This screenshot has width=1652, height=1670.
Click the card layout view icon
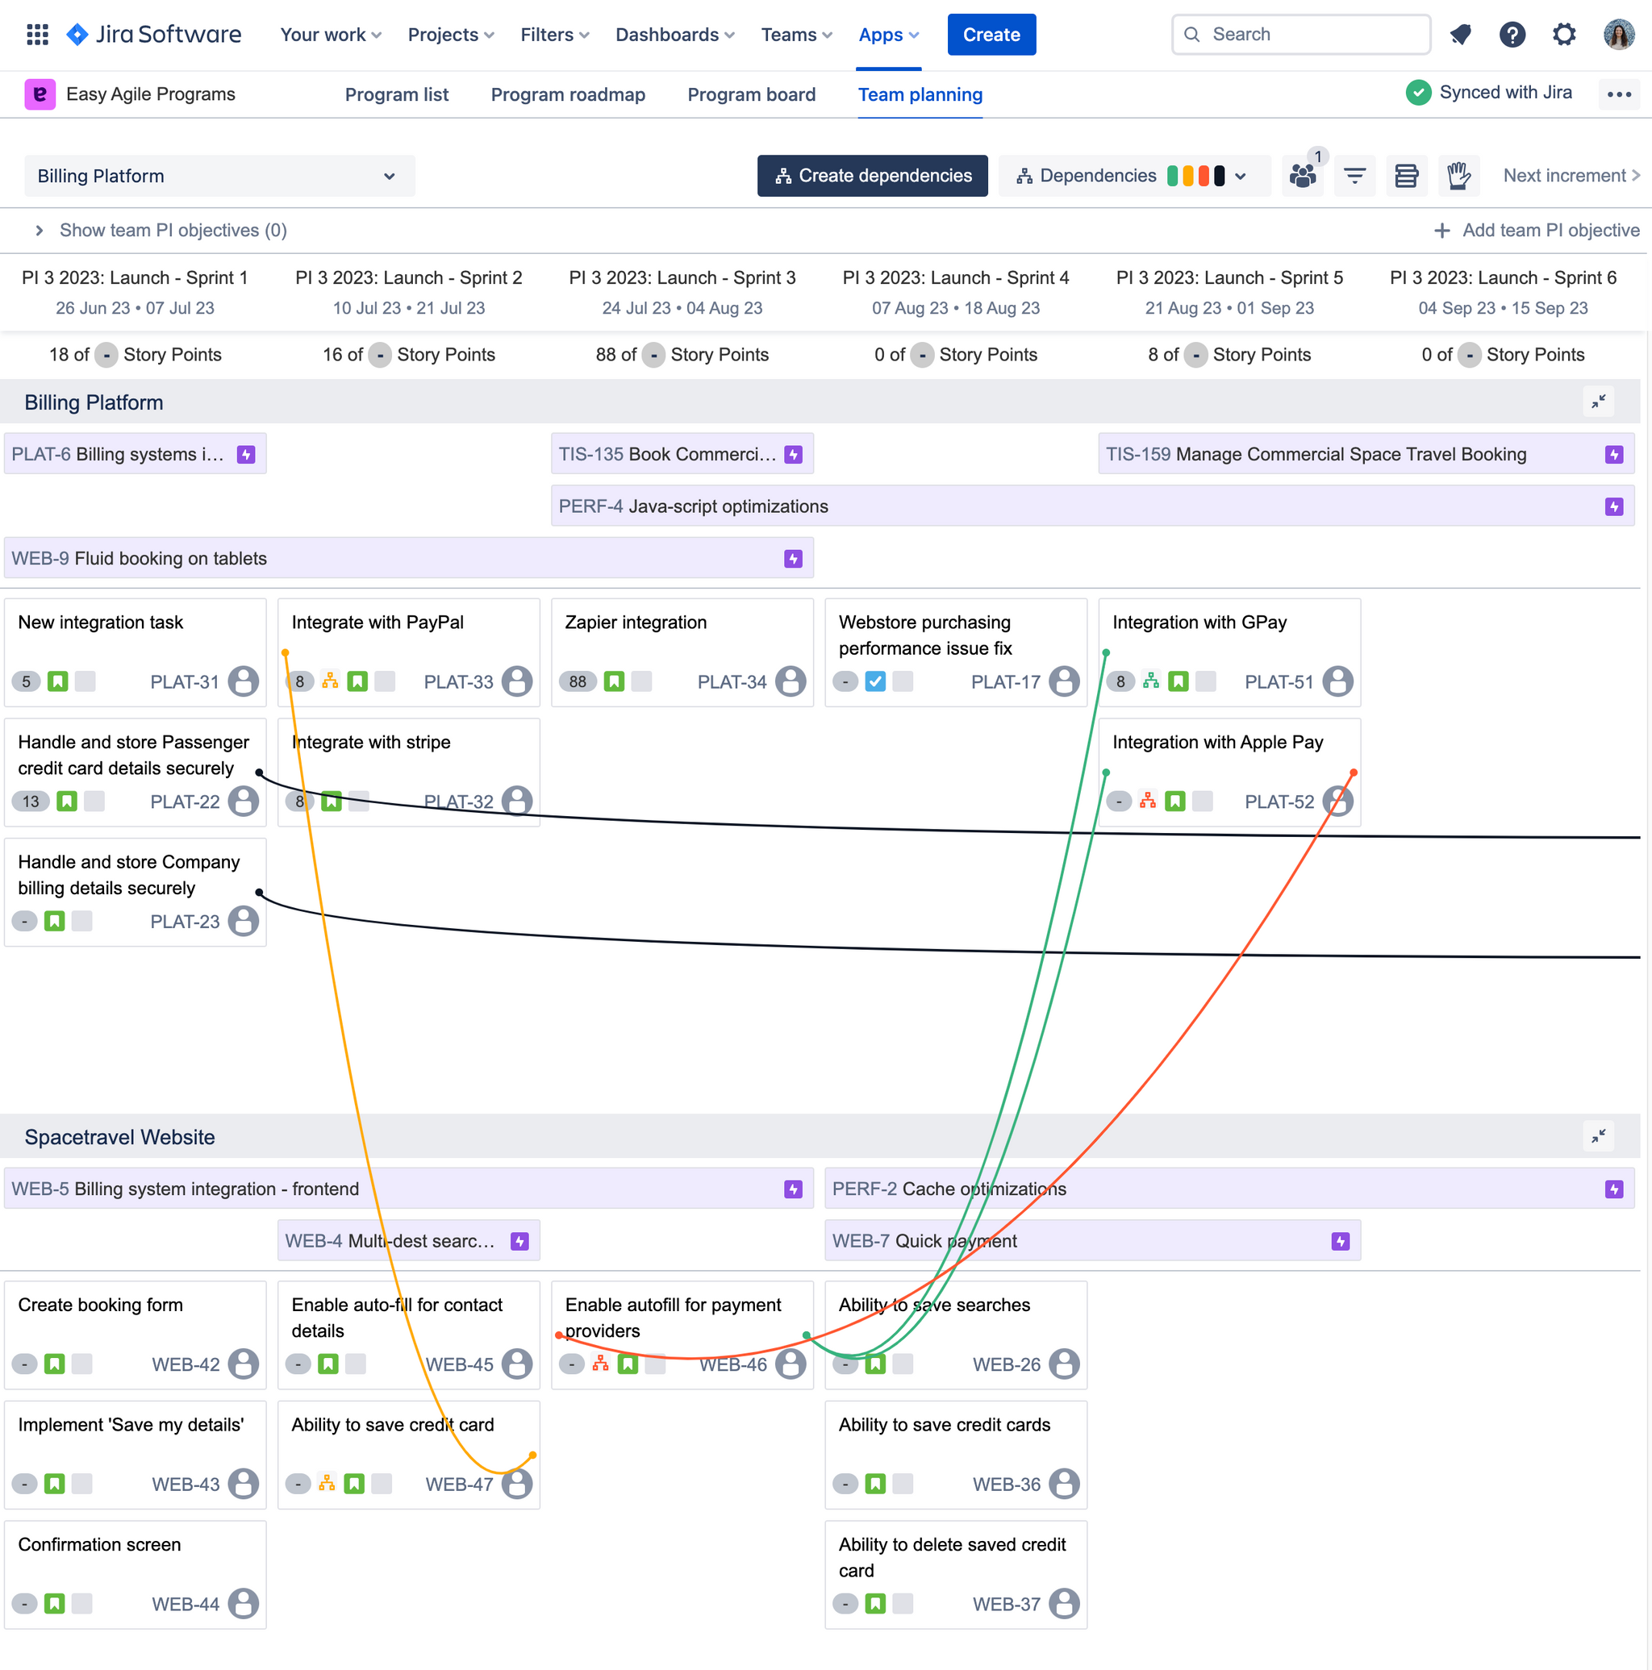point(1407,176)
